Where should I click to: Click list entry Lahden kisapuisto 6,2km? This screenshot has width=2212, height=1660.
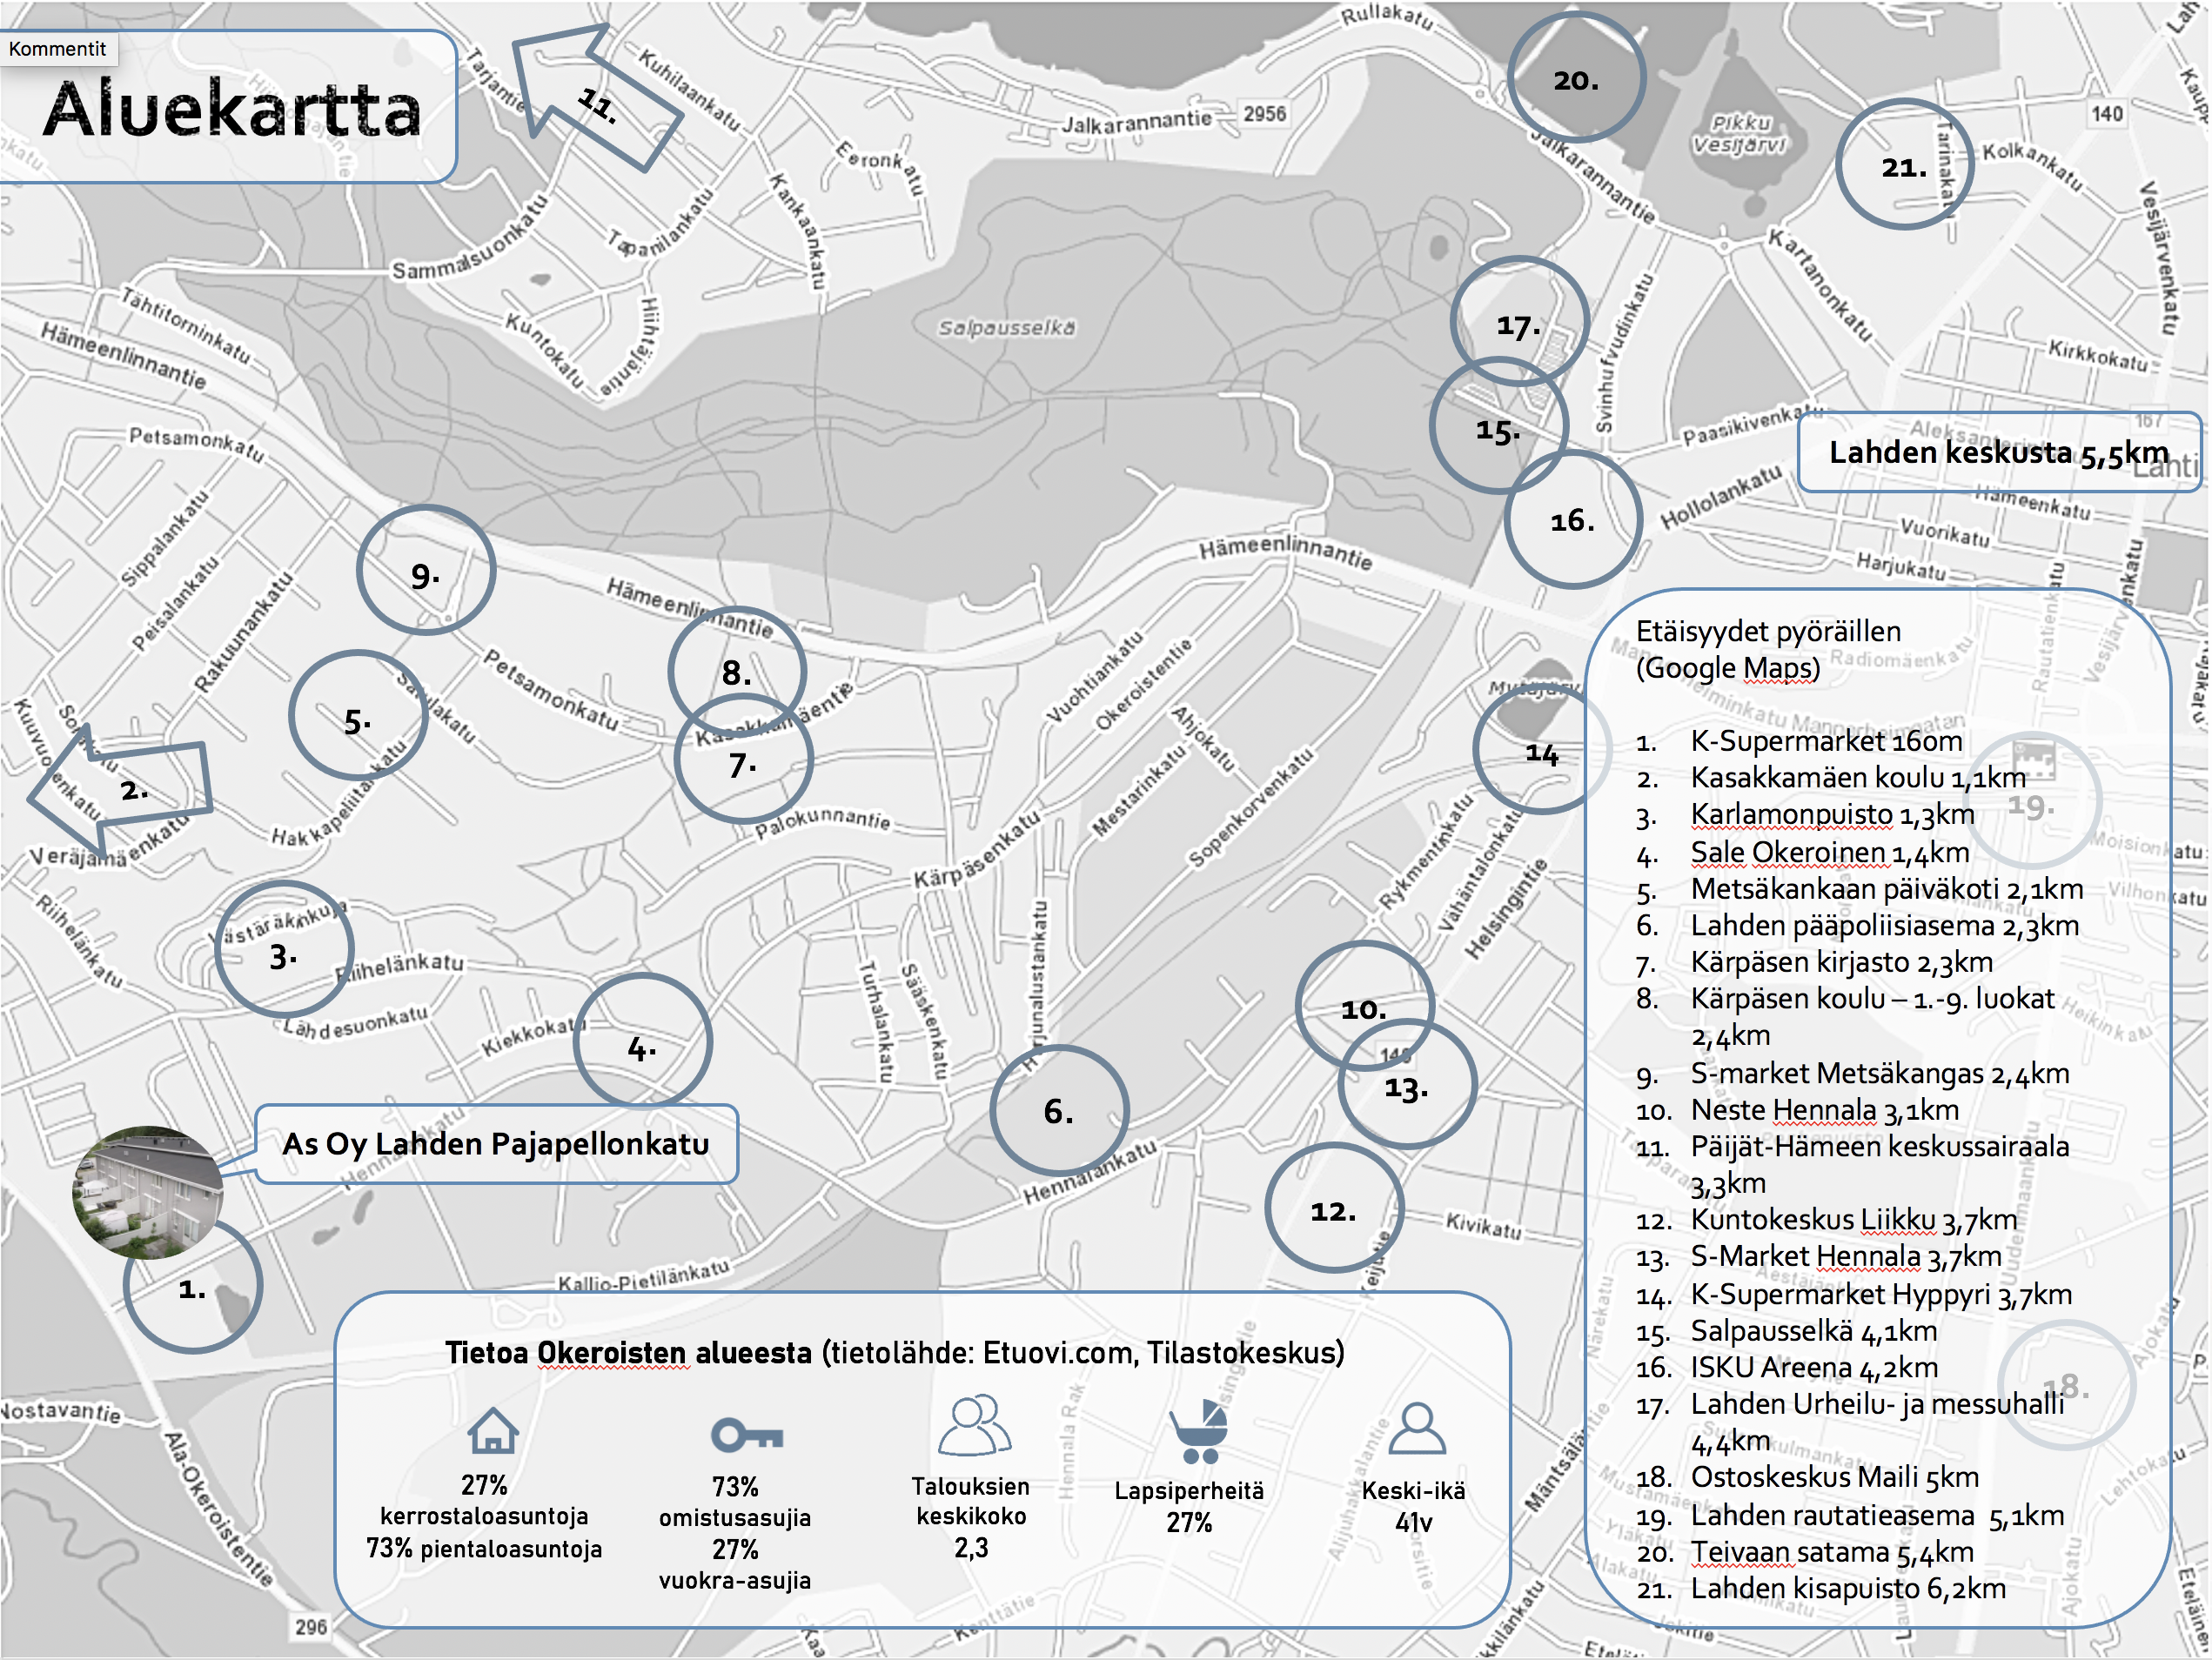tap(1848, 1588)
